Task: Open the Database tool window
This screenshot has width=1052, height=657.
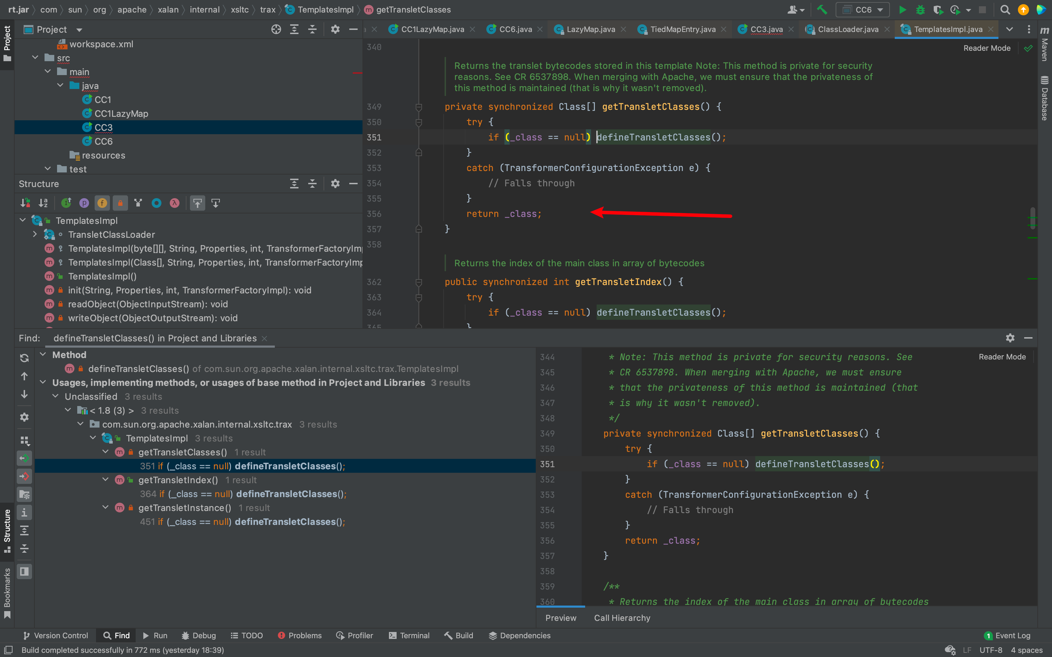Action: pyautogui.click(x=1045, y=98)
